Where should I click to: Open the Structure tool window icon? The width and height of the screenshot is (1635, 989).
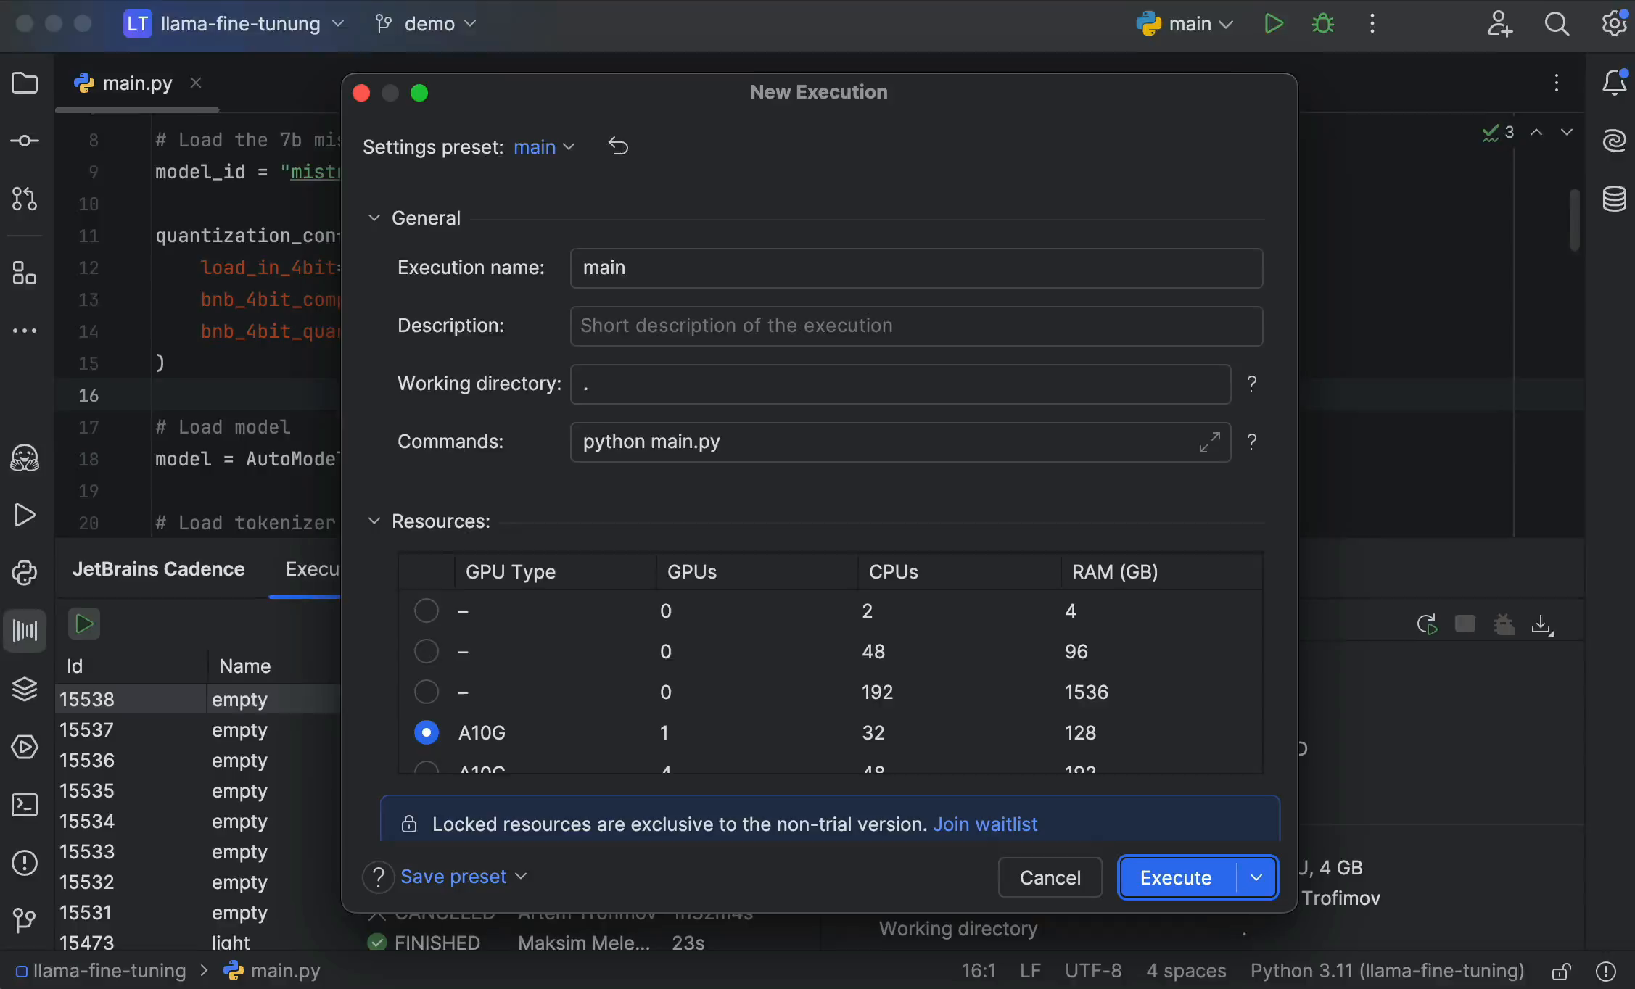click(x=25, y=273)
